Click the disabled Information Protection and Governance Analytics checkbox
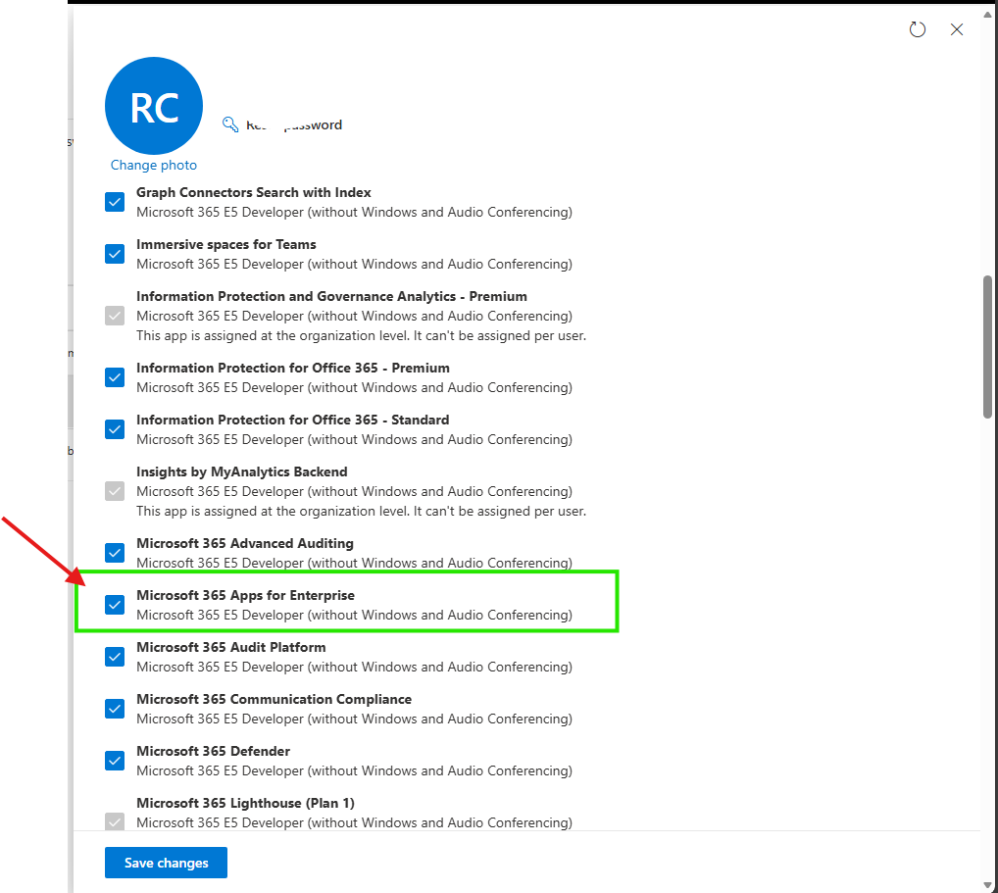 coord(115,316)
